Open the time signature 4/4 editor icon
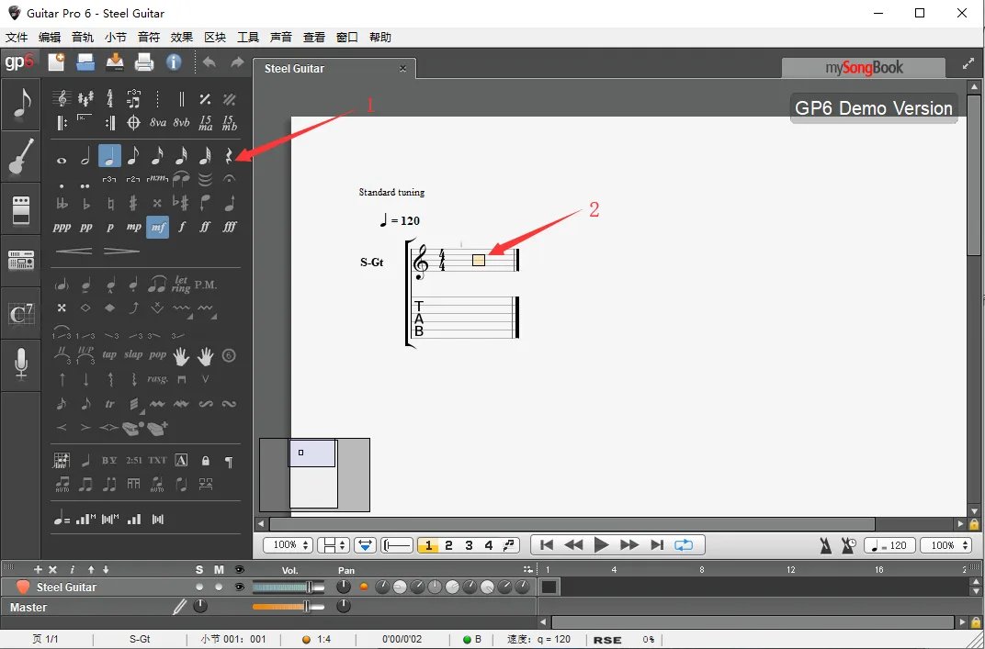 click(x=111, y=100)
